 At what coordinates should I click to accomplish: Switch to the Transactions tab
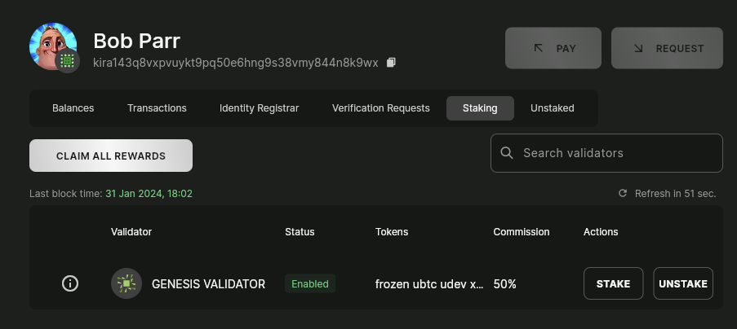[x=157, y=108]
